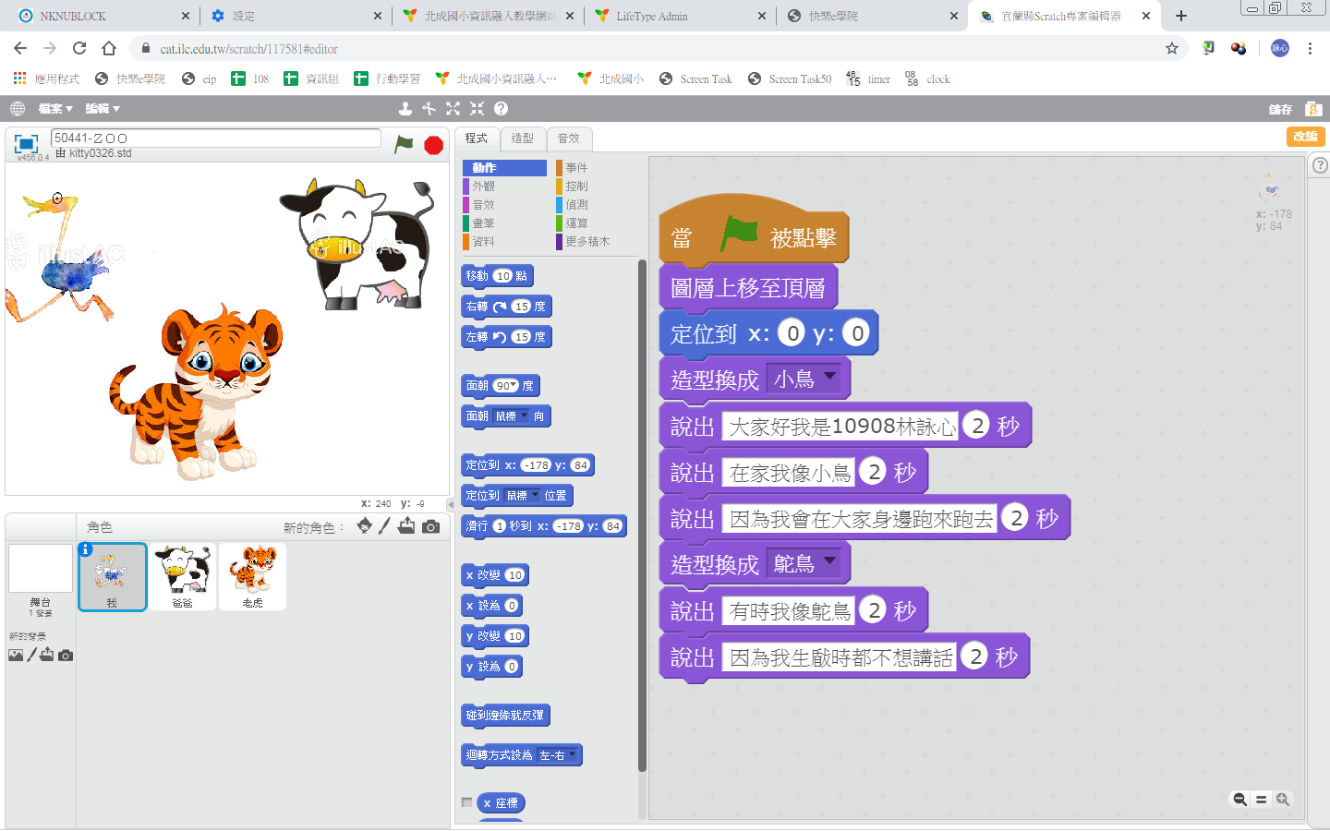Screen dimensions: 1330x831
Task: Select the 爸爸 cow sprite thumbnail
Action: click(x=183, y=576)
